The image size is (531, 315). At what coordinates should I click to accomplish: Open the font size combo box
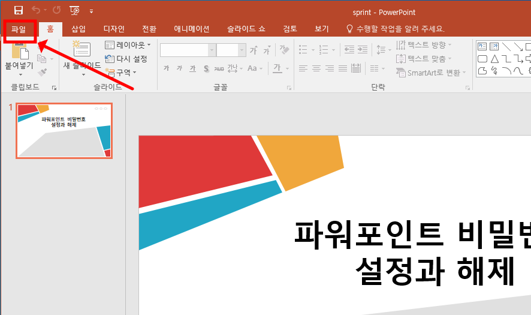[231, 50]
